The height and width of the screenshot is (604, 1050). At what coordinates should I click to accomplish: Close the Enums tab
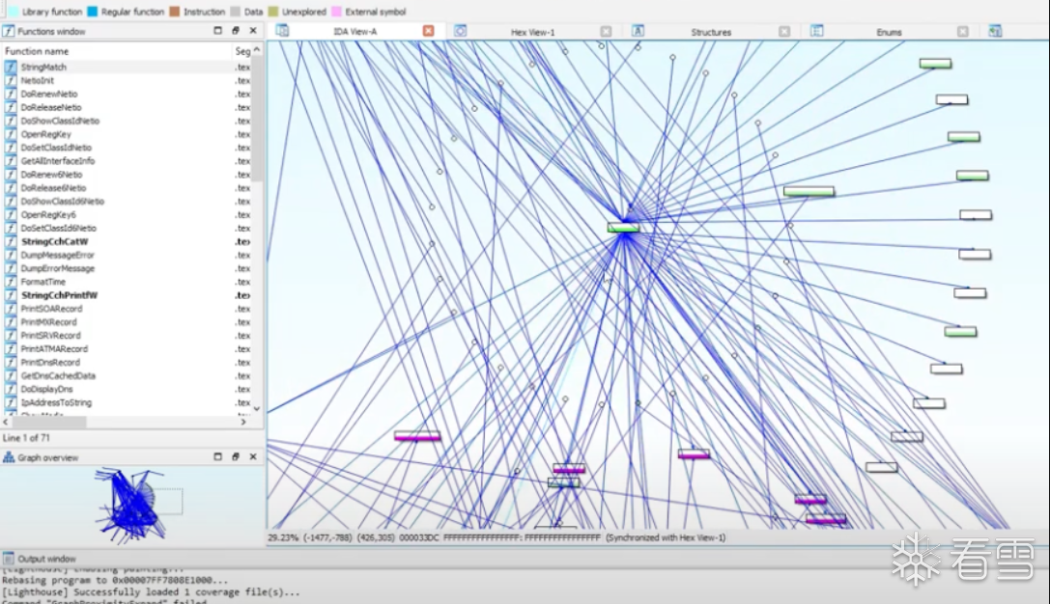coord(962,32)
